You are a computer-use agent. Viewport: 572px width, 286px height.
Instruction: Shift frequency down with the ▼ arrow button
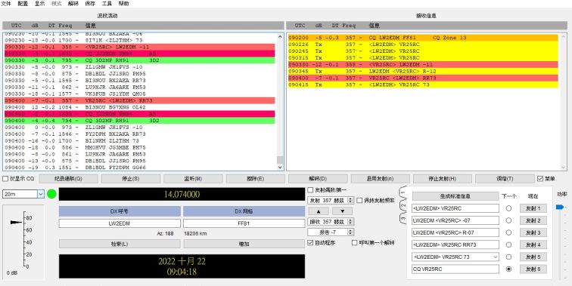[x=342, y=211]
